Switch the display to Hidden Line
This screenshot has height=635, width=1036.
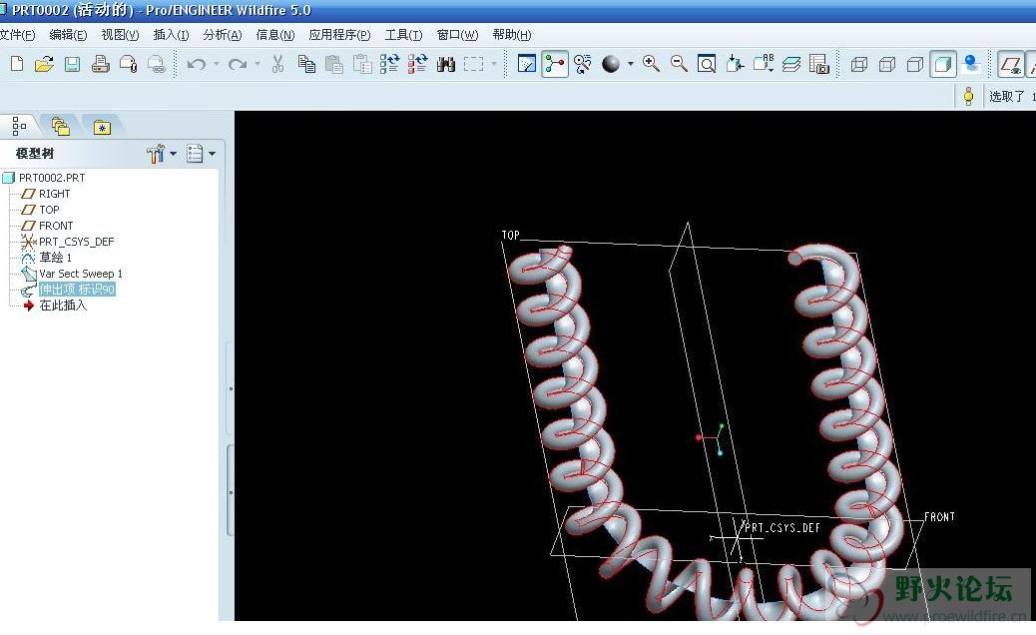coord(887,64)
